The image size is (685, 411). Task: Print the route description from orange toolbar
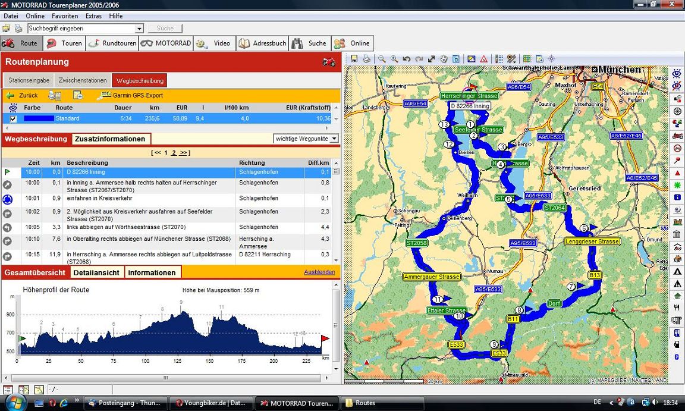coord(55,95)
